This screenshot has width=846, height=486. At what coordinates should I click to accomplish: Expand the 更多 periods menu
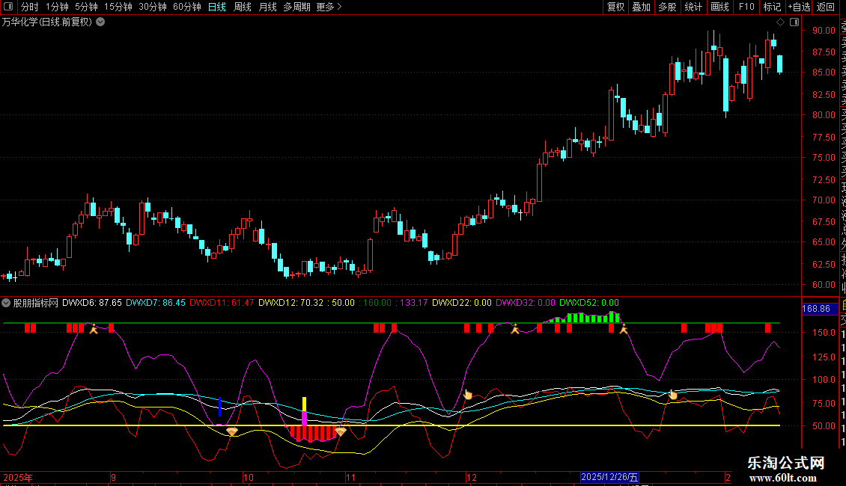click(x=329, y=7)
